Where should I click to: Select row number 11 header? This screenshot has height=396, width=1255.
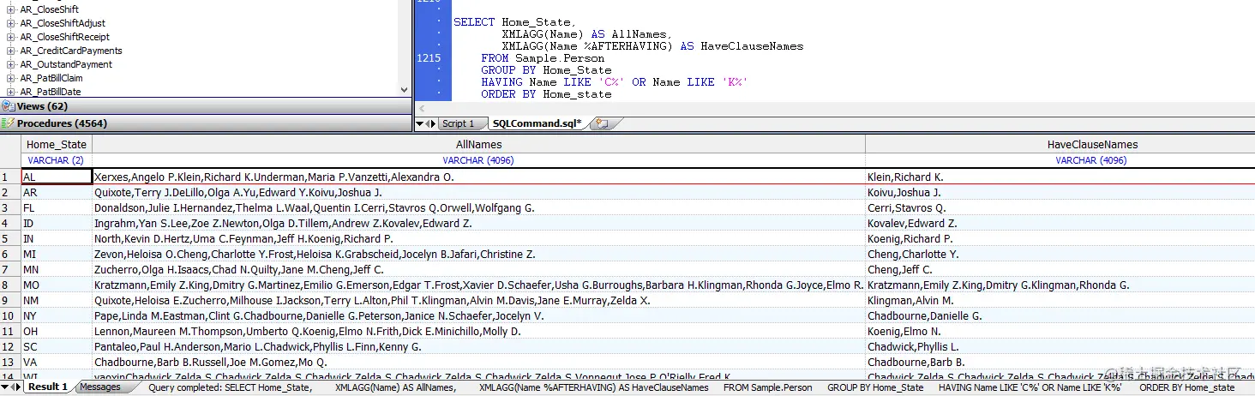tap(10, 331)
